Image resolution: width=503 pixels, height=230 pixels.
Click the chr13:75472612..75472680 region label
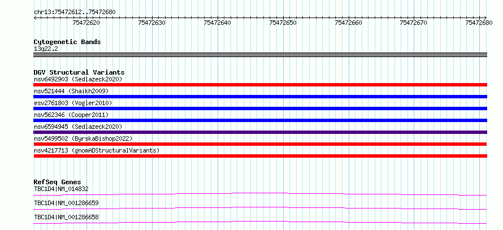click(x=75, y=12)
